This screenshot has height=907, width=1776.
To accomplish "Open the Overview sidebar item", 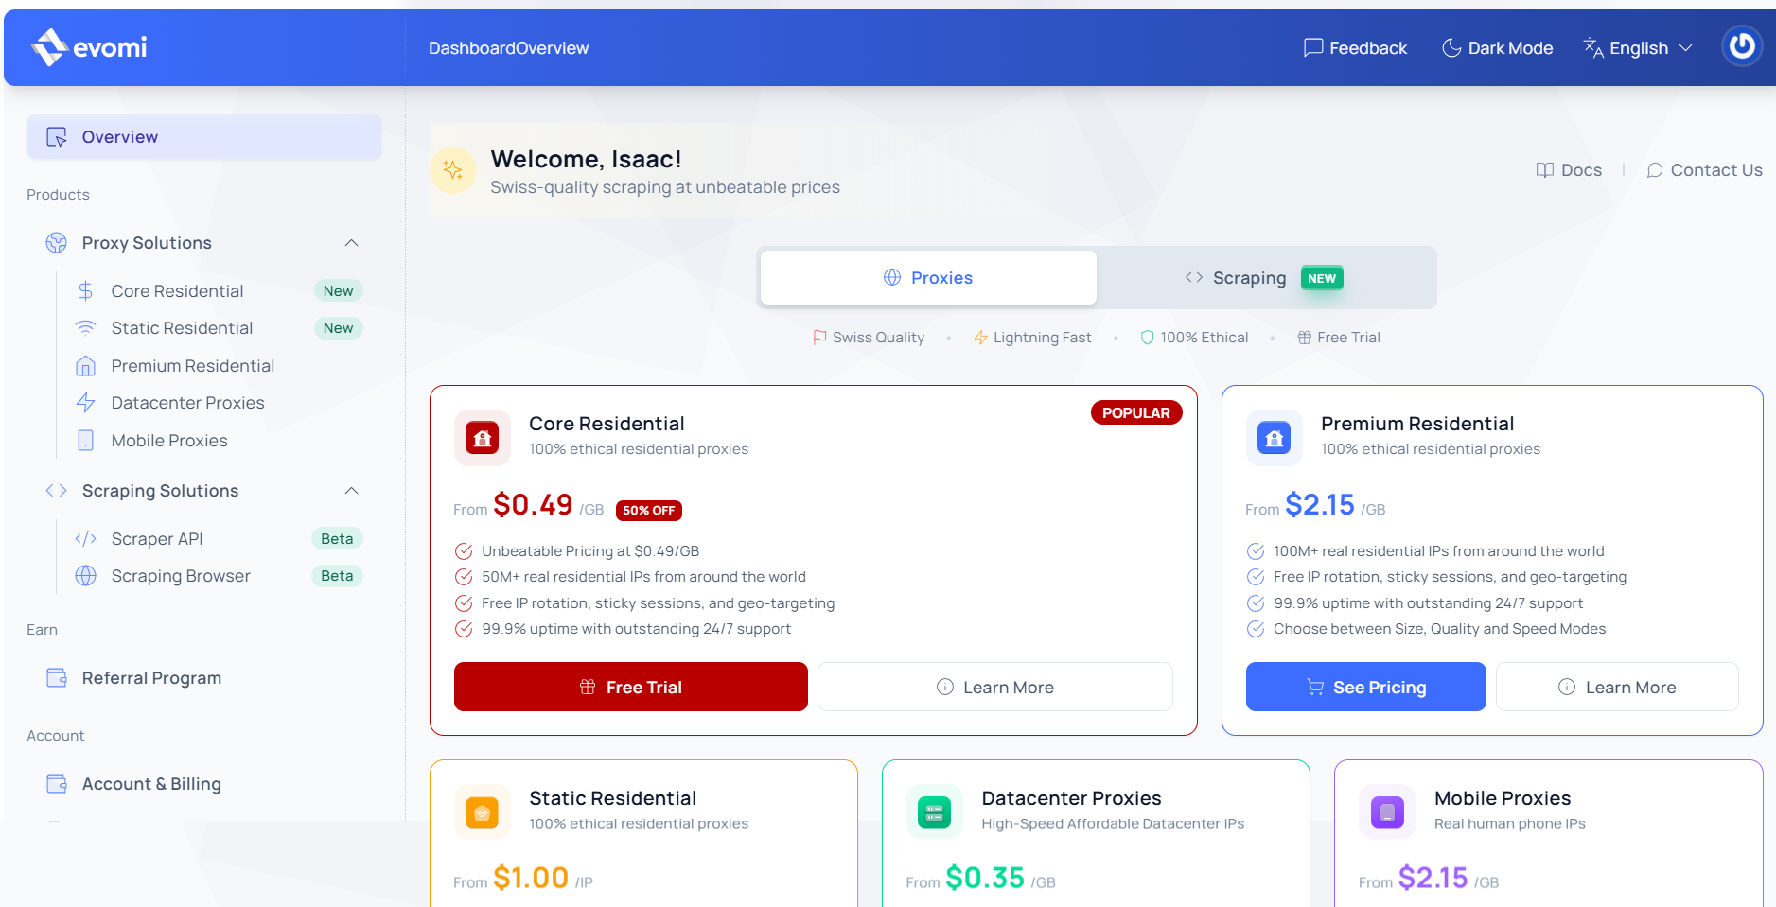I will pos(204,137).
